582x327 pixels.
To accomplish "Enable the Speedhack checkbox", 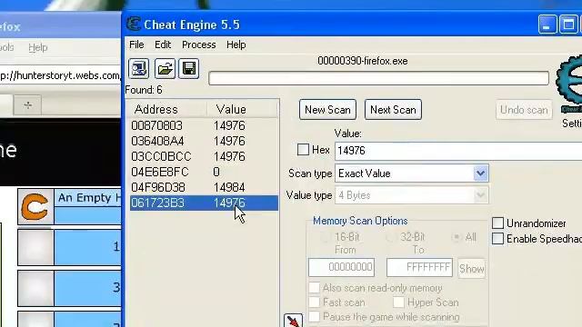I will [497, 239].
